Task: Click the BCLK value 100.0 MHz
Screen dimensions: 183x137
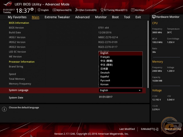Action: pyautogui.click(x=157, y=42)
